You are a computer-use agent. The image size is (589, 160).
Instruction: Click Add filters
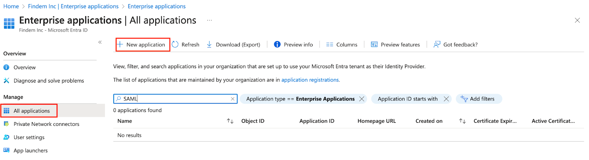pyautogui.click(x=479, y=99)
